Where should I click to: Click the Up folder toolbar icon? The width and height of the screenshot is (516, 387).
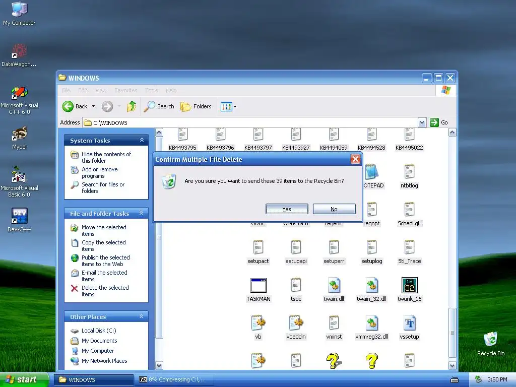pos(132,106)
